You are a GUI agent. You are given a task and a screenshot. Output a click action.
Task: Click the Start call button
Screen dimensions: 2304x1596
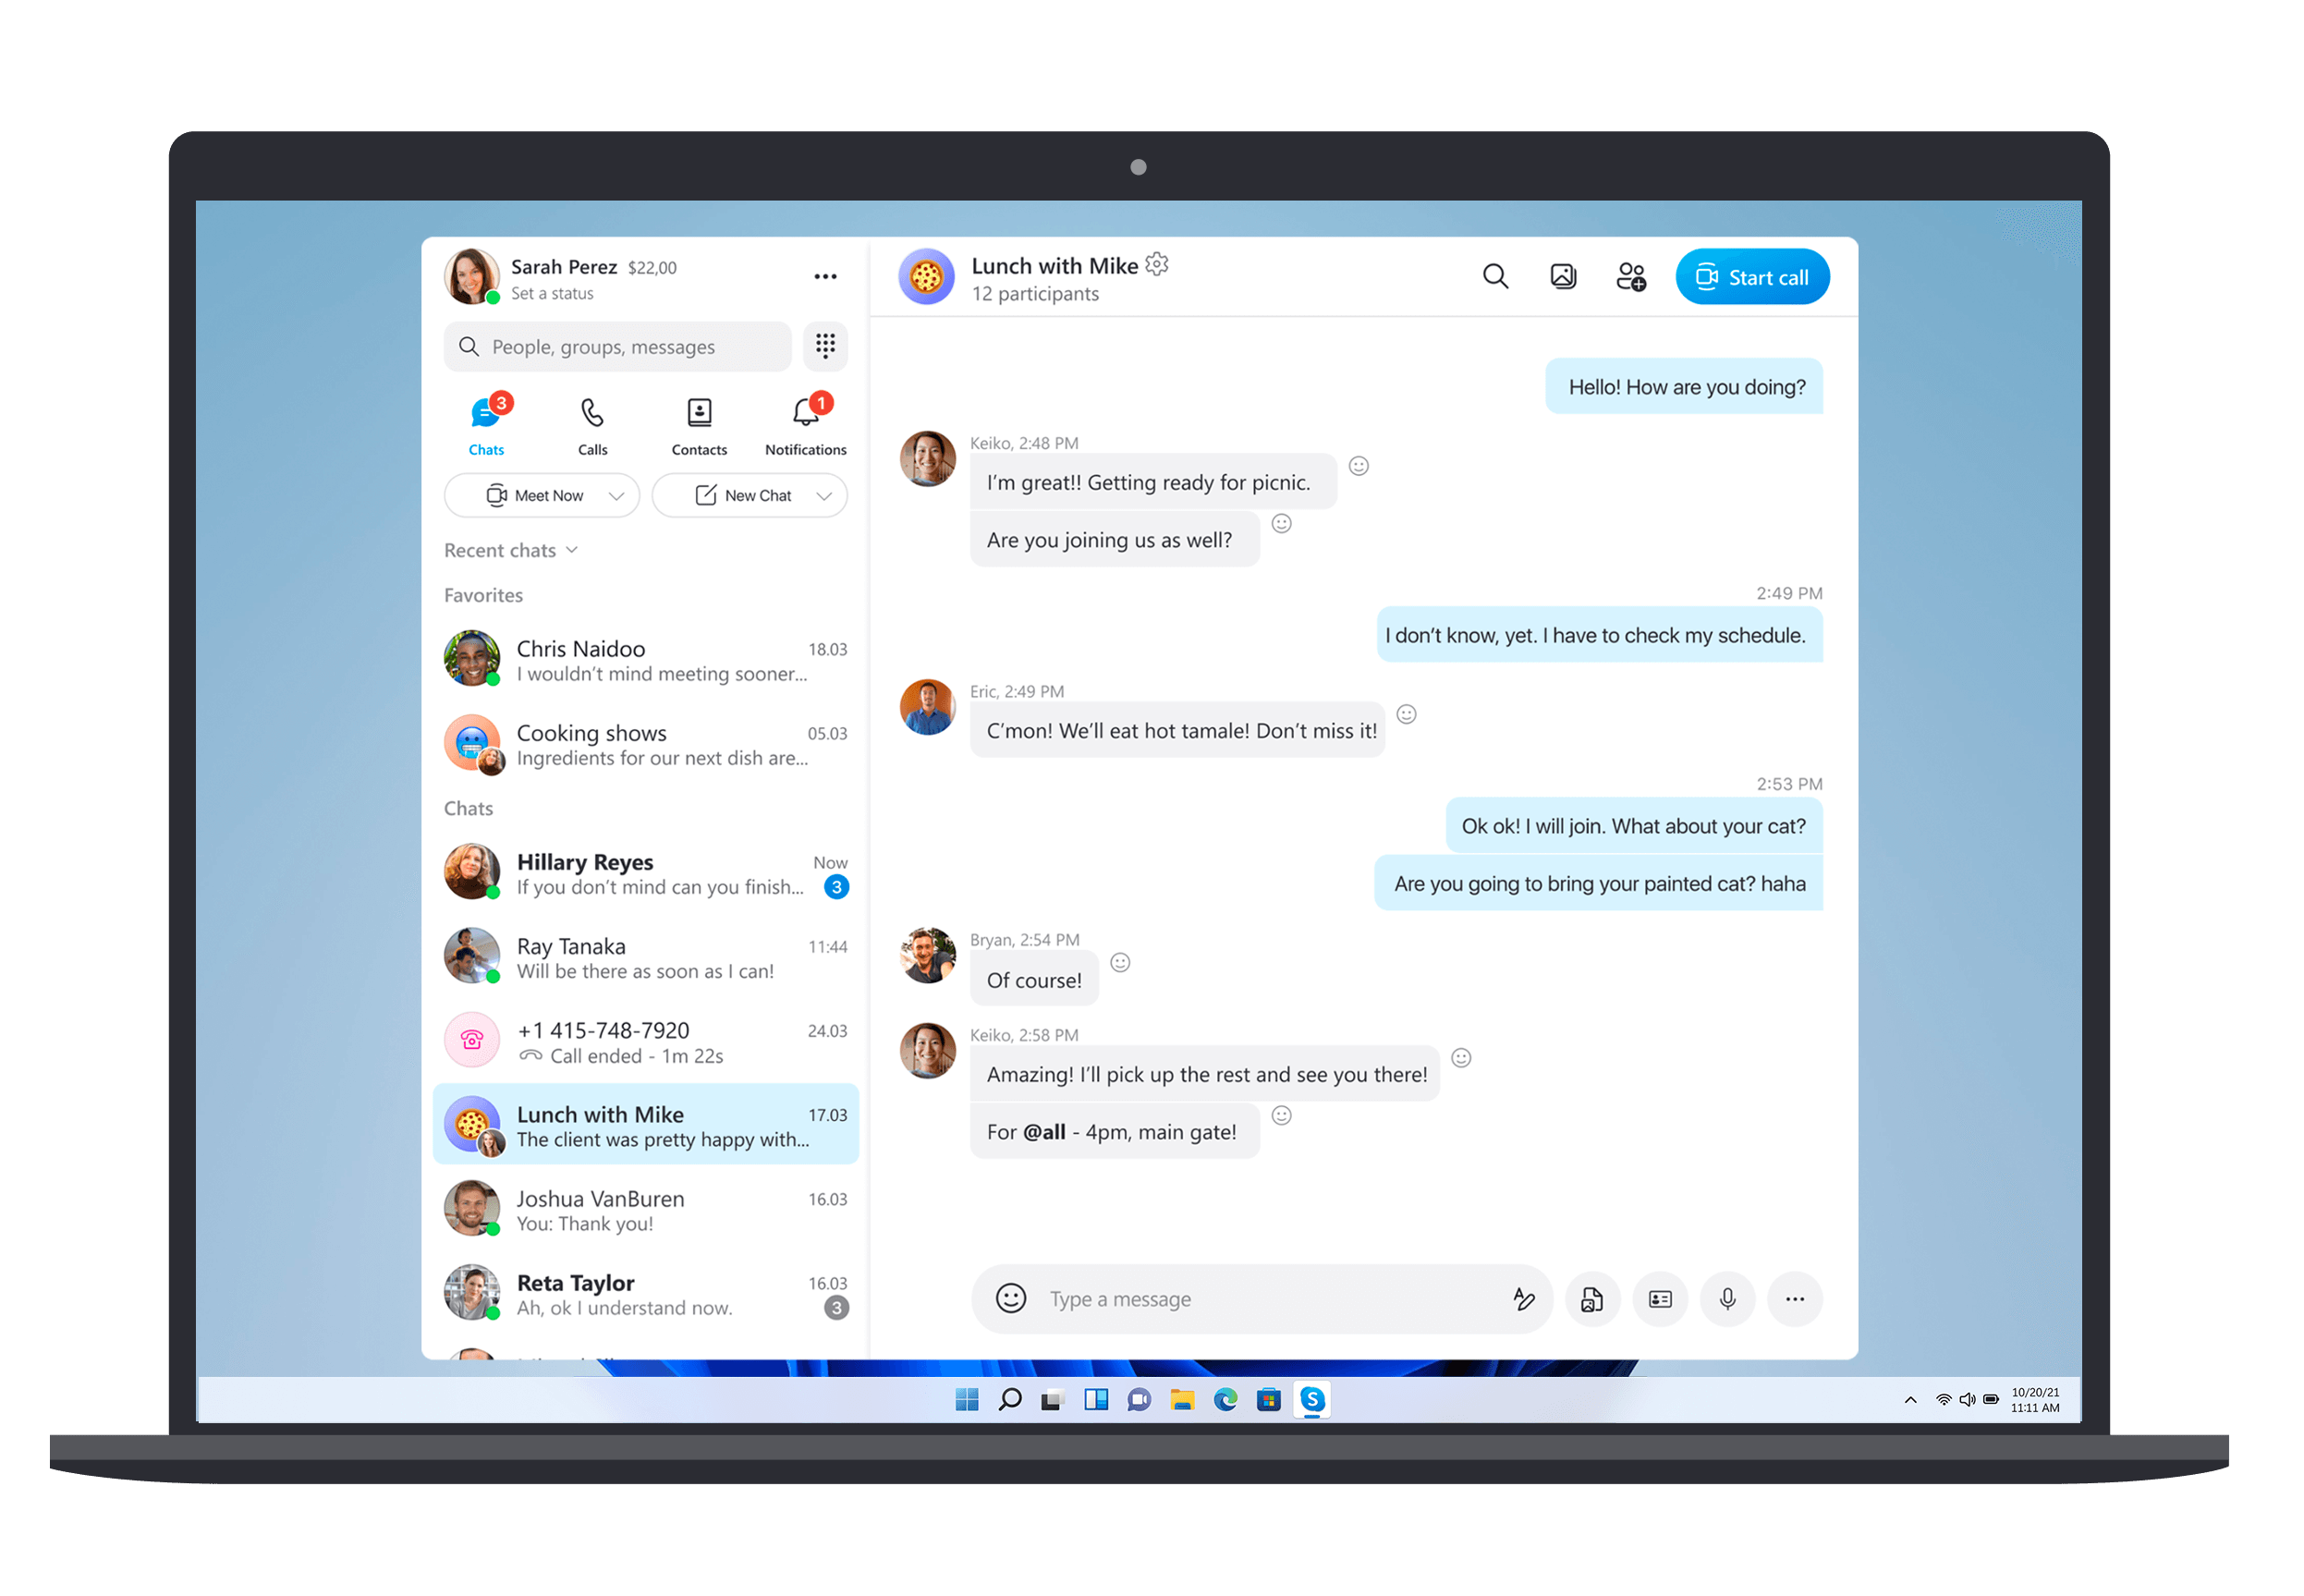click(x=1752, y=276)
